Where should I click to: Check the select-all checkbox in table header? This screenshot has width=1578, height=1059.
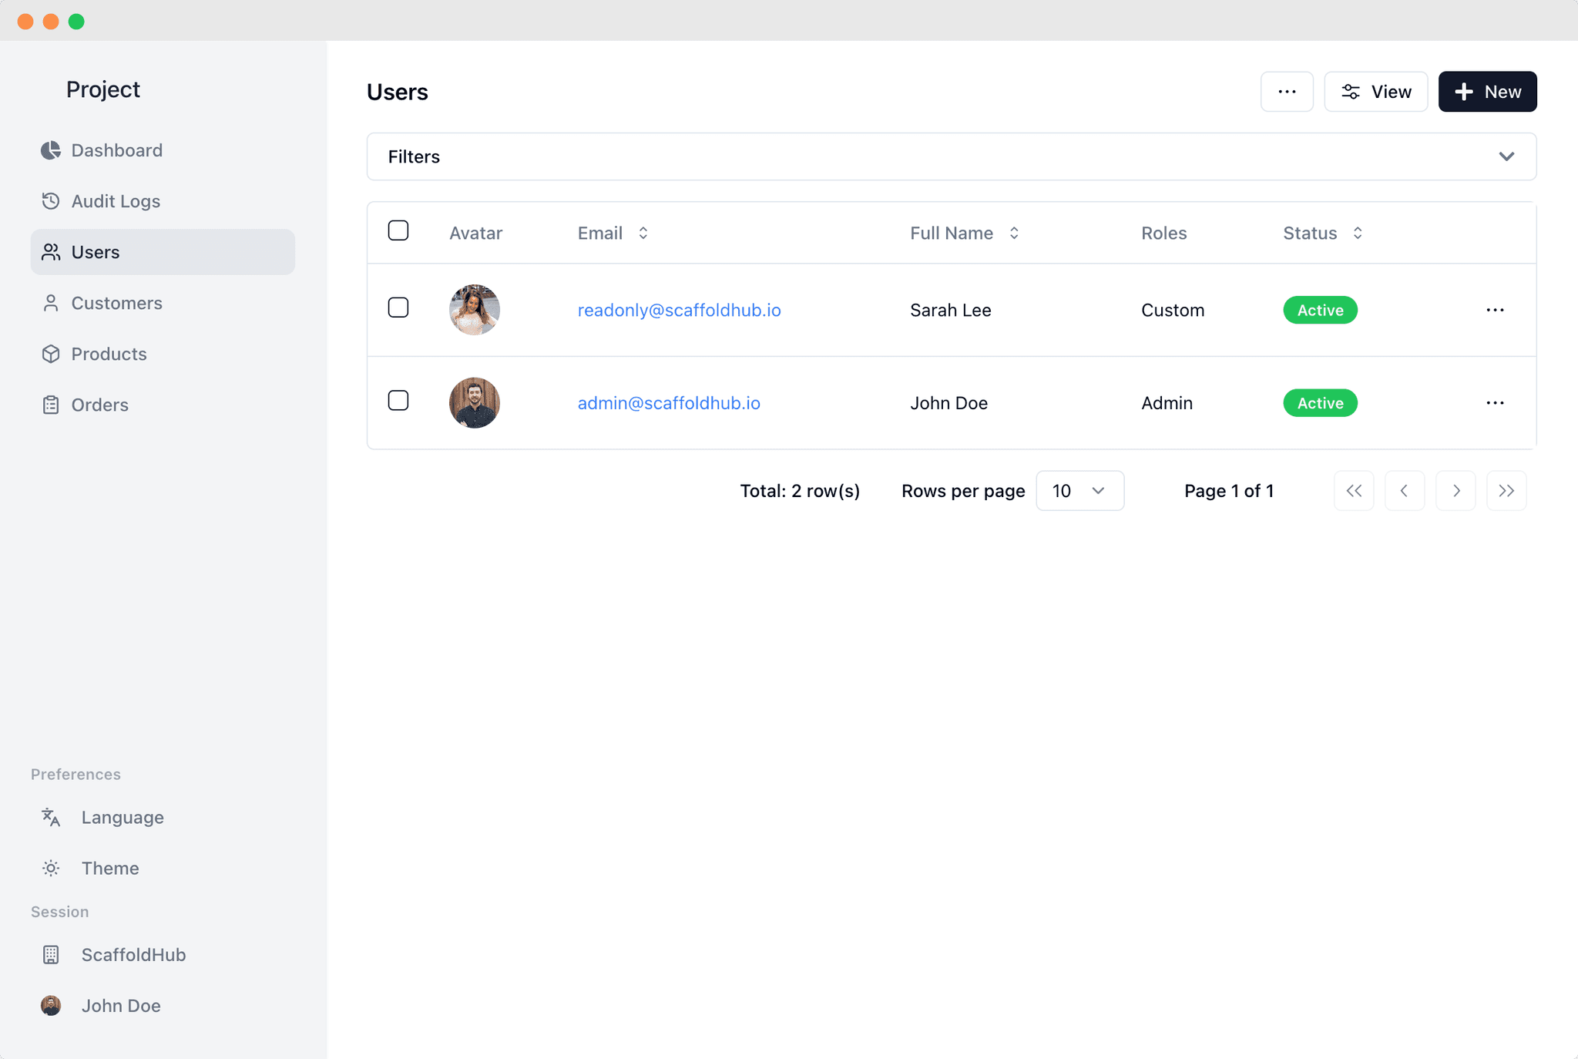(398, 230)
